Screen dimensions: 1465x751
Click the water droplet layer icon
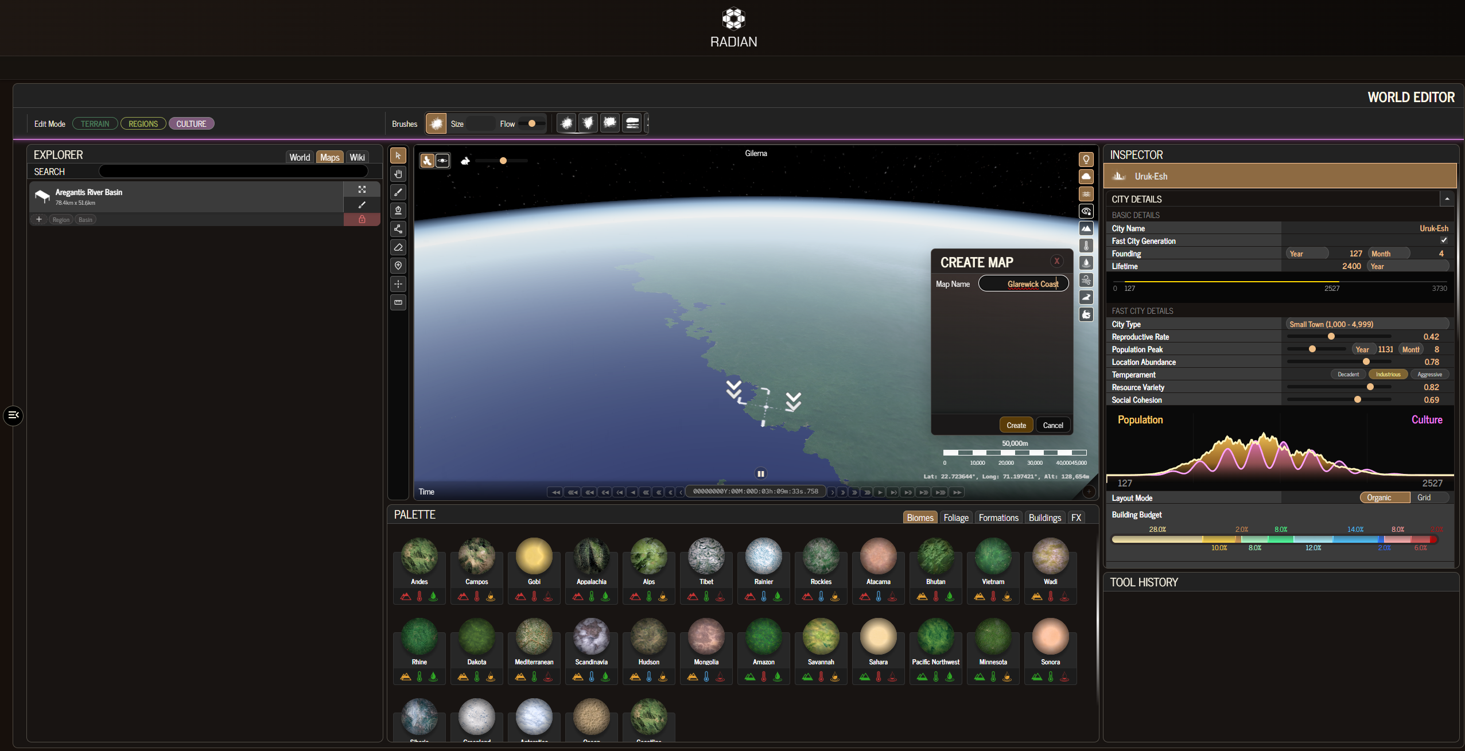pos(1086,263)
